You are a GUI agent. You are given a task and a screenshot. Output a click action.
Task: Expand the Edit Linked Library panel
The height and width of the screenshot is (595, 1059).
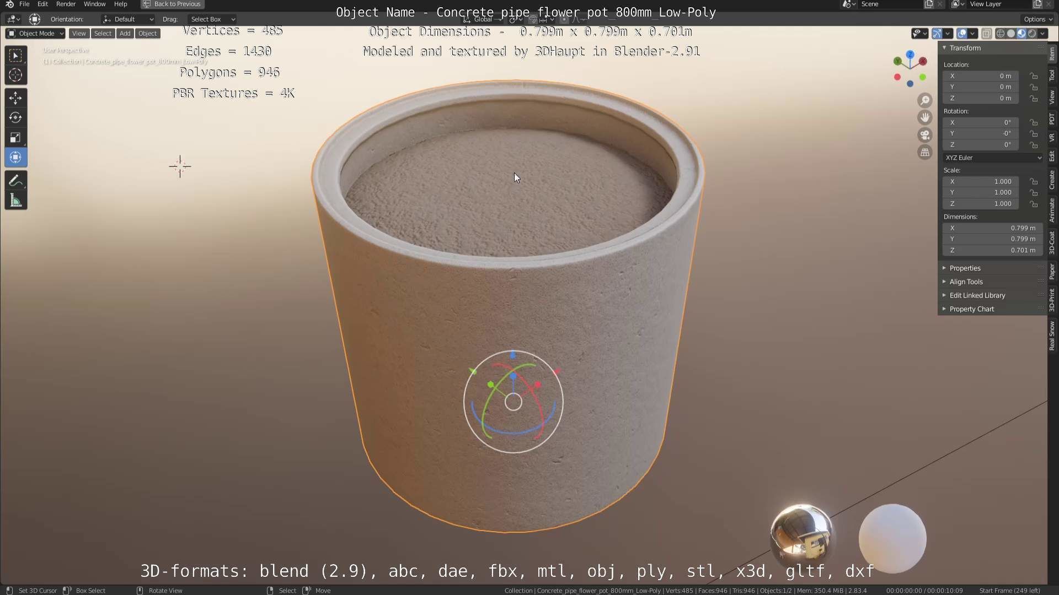tap(977, 295)
